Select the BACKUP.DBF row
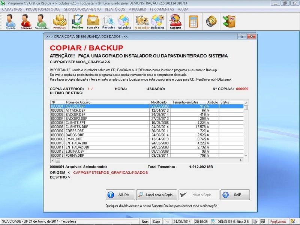The image size is (300, 225). 147,114
